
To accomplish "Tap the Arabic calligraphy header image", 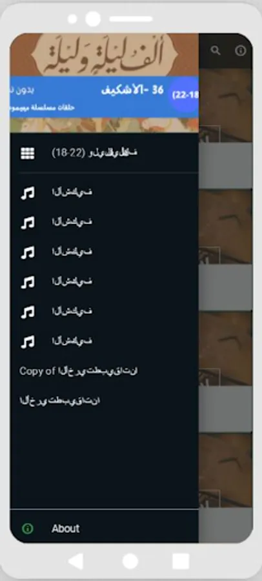I will [104, 55].
